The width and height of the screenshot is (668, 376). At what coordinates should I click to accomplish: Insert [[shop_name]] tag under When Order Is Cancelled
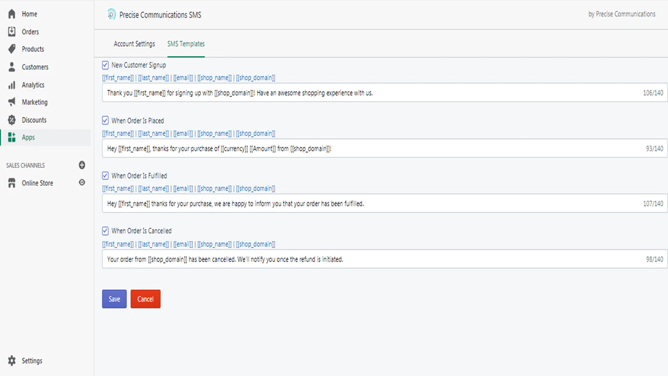click(214, 244)
